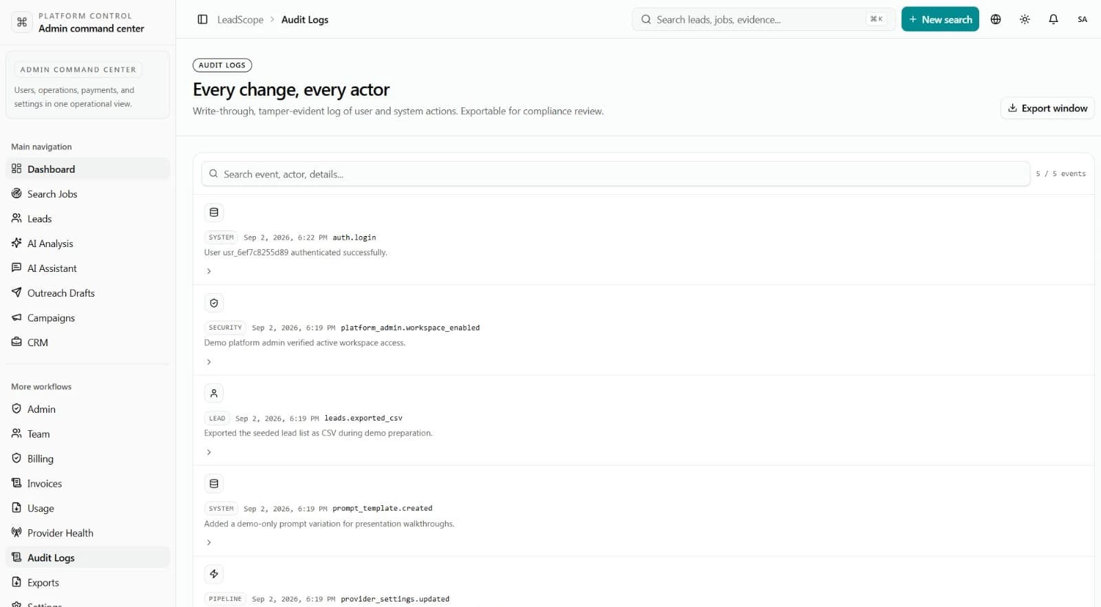The height and width of the screenshot is (607, 1101).
Task: Open notifications bell
Action: tap(1054, 19)
